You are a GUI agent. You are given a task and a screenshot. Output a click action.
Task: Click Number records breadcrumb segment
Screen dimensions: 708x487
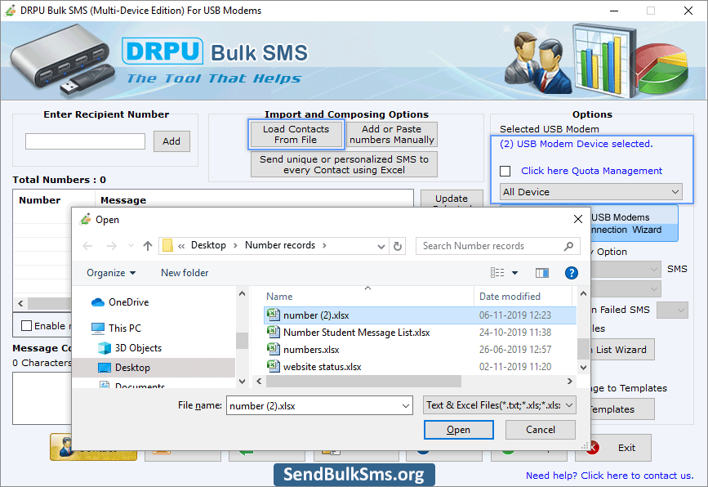tap(280, 245)
